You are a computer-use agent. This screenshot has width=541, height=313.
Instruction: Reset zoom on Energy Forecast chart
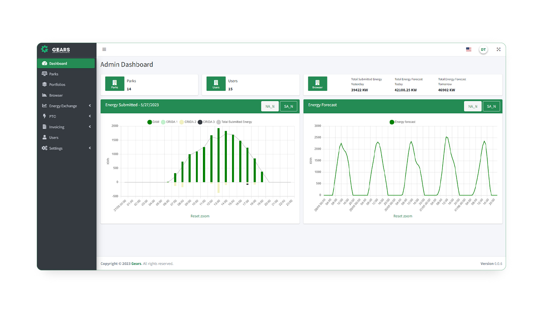tap(403, 216)
